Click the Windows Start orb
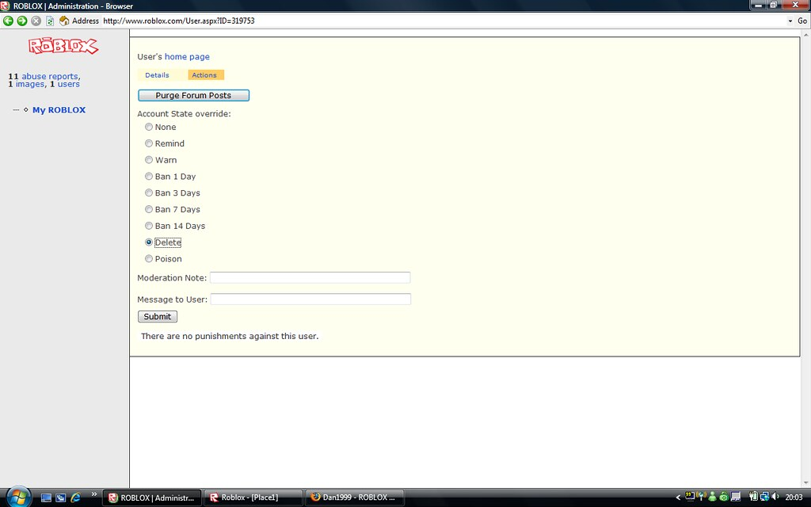This screenshot has width=811, height=507. (x=17, y=497)
